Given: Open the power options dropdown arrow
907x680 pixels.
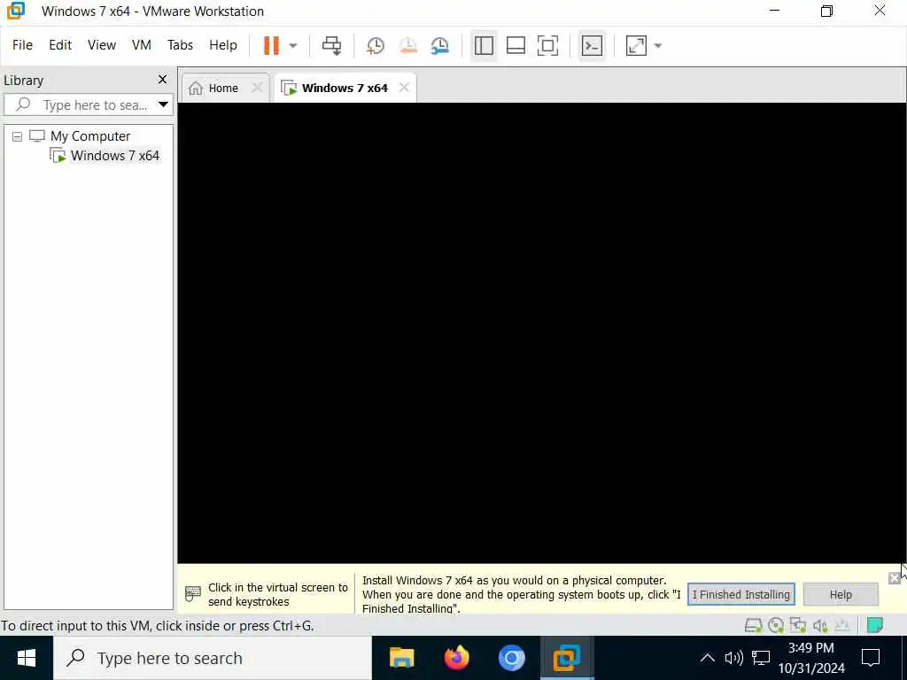Looking at the screenshot, I should [x=293, y=46].
